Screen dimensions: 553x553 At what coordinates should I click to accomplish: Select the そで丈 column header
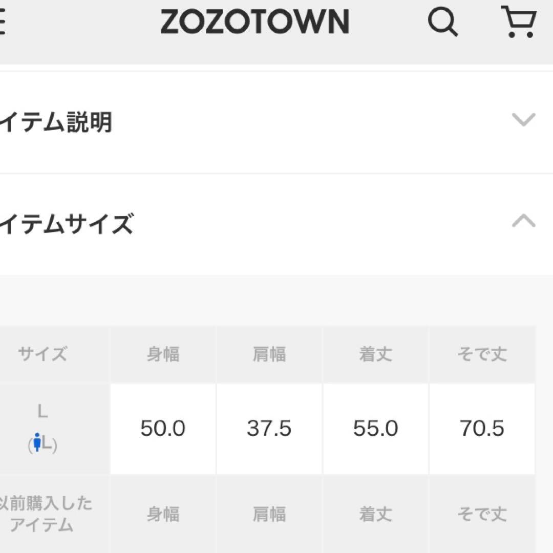point(482,354)
